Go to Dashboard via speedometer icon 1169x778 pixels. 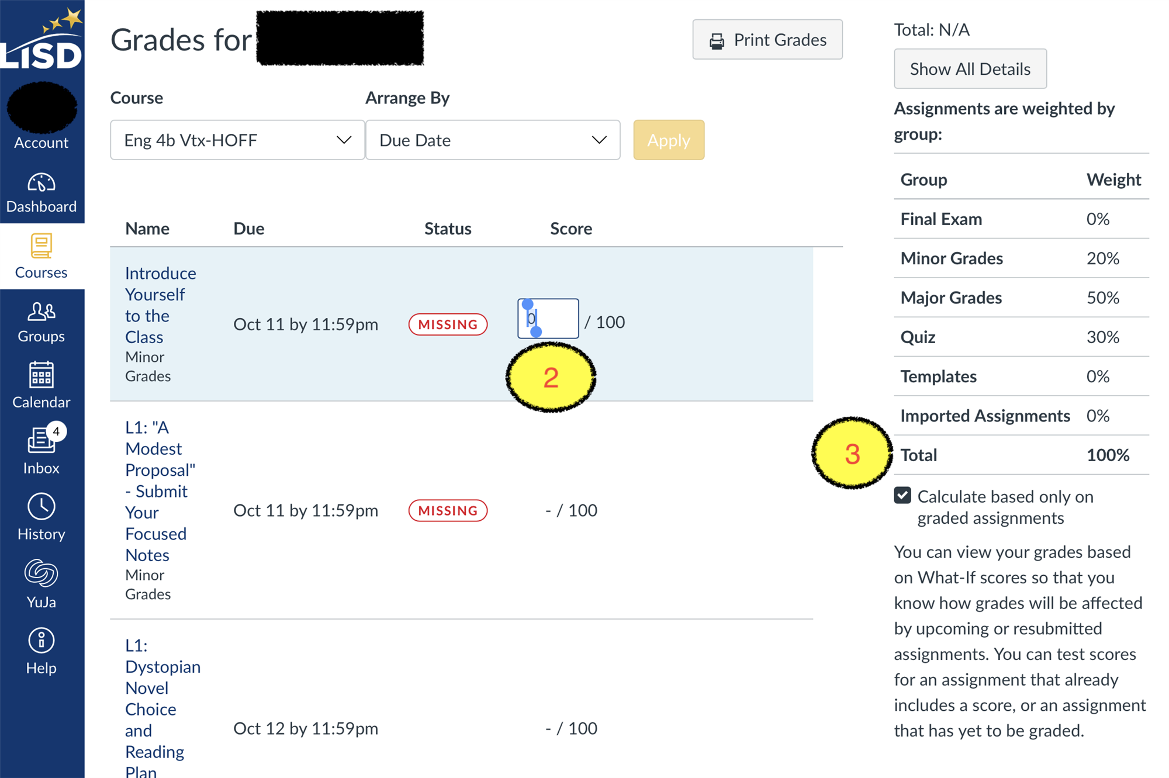pyautogui.click(x=41, y=183)
